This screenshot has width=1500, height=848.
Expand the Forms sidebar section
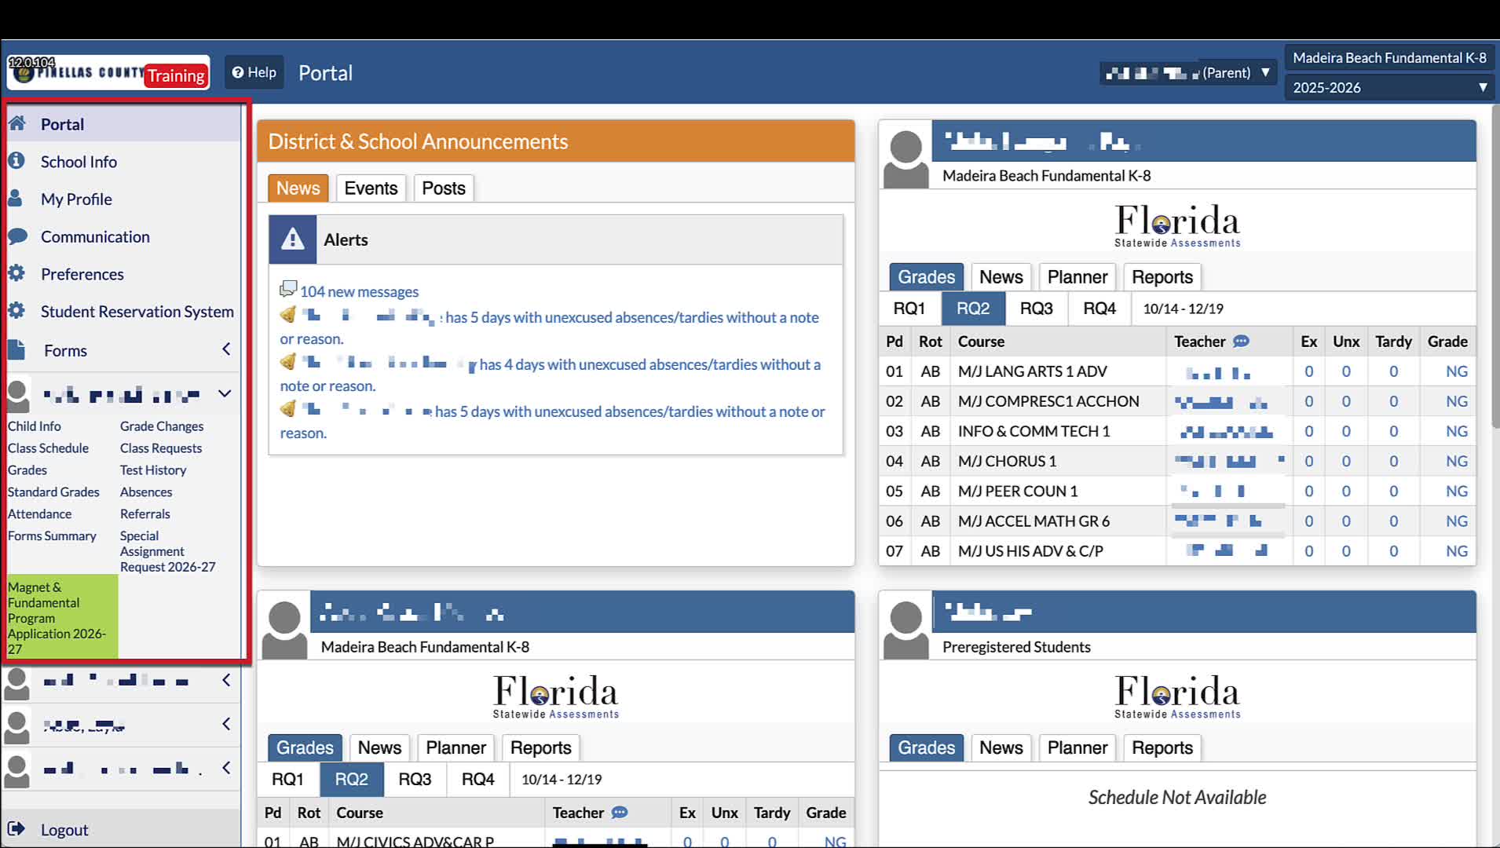point(226,349)
